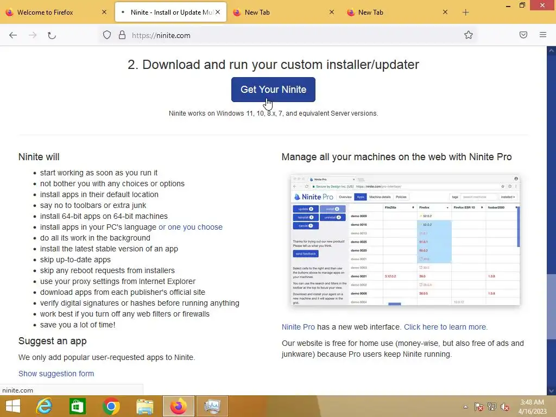
Task: Click the page vertical scrollbar thumb
Action: tap(551, 307)
